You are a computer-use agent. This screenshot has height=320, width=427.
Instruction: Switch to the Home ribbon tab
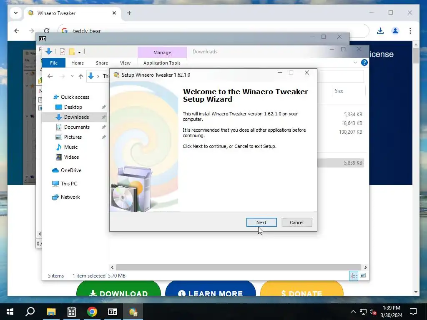(77, 63)
